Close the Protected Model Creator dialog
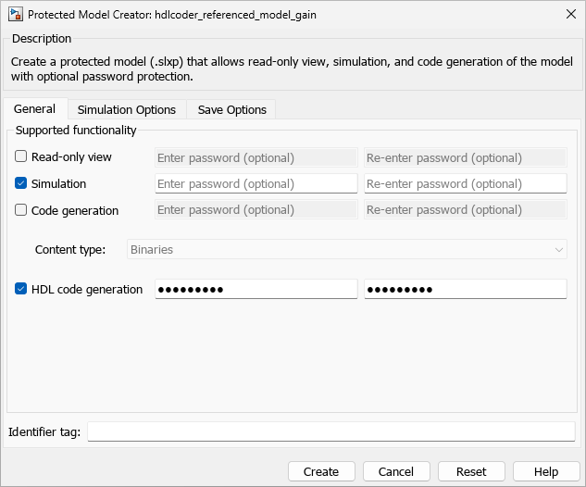 pos(568,15)
